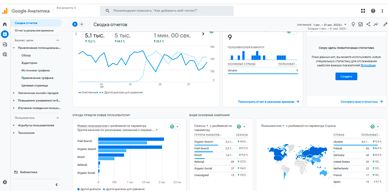Click into the search field
This screenshot has width=388, height=194.
[167, 11]
